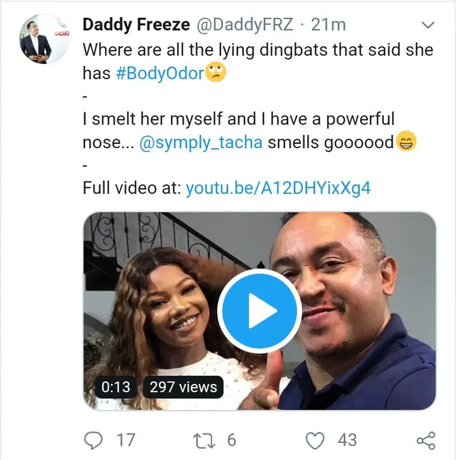The height and width of the screenshot is (460, 456).
Task: Open the #BodyOdor hashtag
Action: (160, 73)
